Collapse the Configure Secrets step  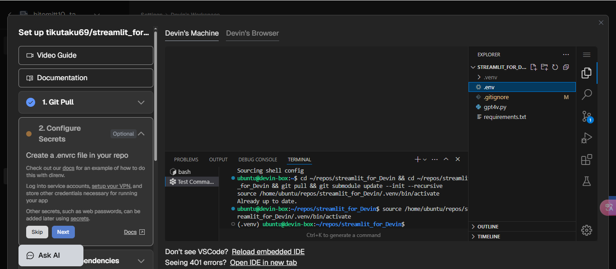click(x=141, y=133)
